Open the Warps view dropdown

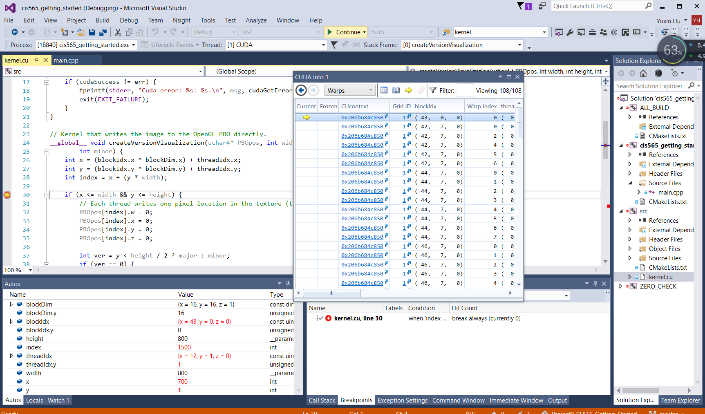coord(350,90)
